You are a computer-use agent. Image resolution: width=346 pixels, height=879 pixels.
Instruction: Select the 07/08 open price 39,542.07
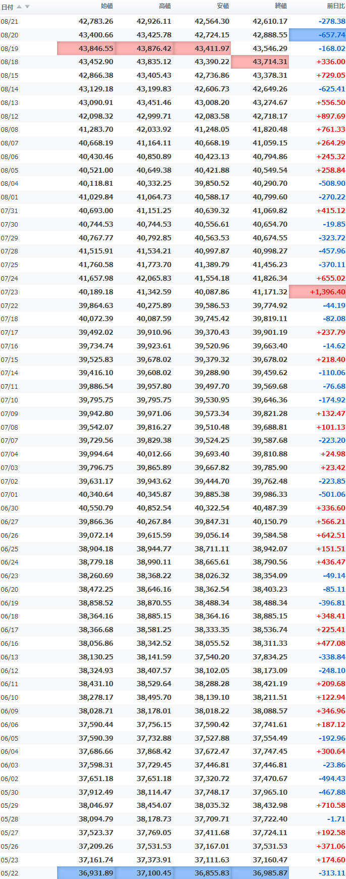96,427
